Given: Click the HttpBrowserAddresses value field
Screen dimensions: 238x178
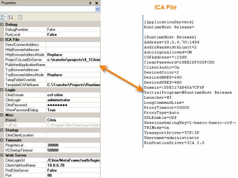Looking at the screenshot, I should coord(73,50).
